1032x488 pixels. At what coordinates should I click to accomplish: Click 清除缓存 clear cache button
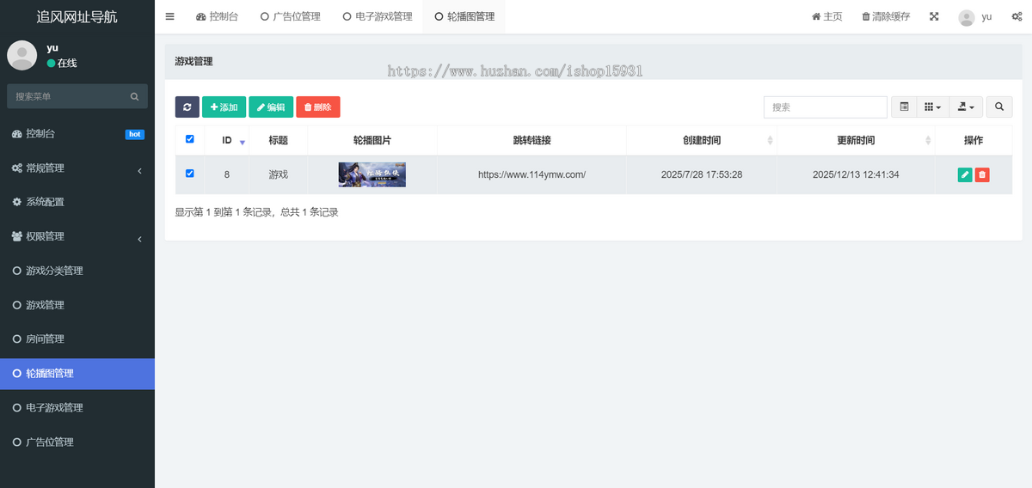(x=885, y=16)
